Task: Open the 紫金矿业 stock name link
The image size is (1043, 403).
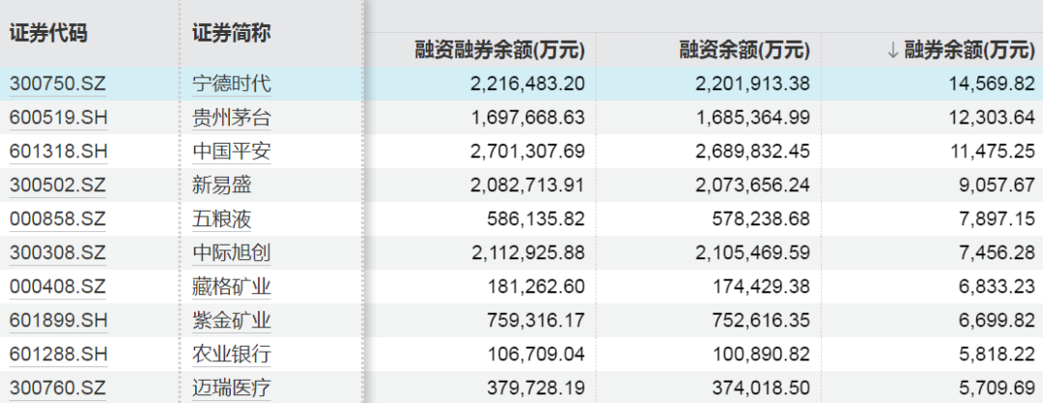Action: [232, 321]
